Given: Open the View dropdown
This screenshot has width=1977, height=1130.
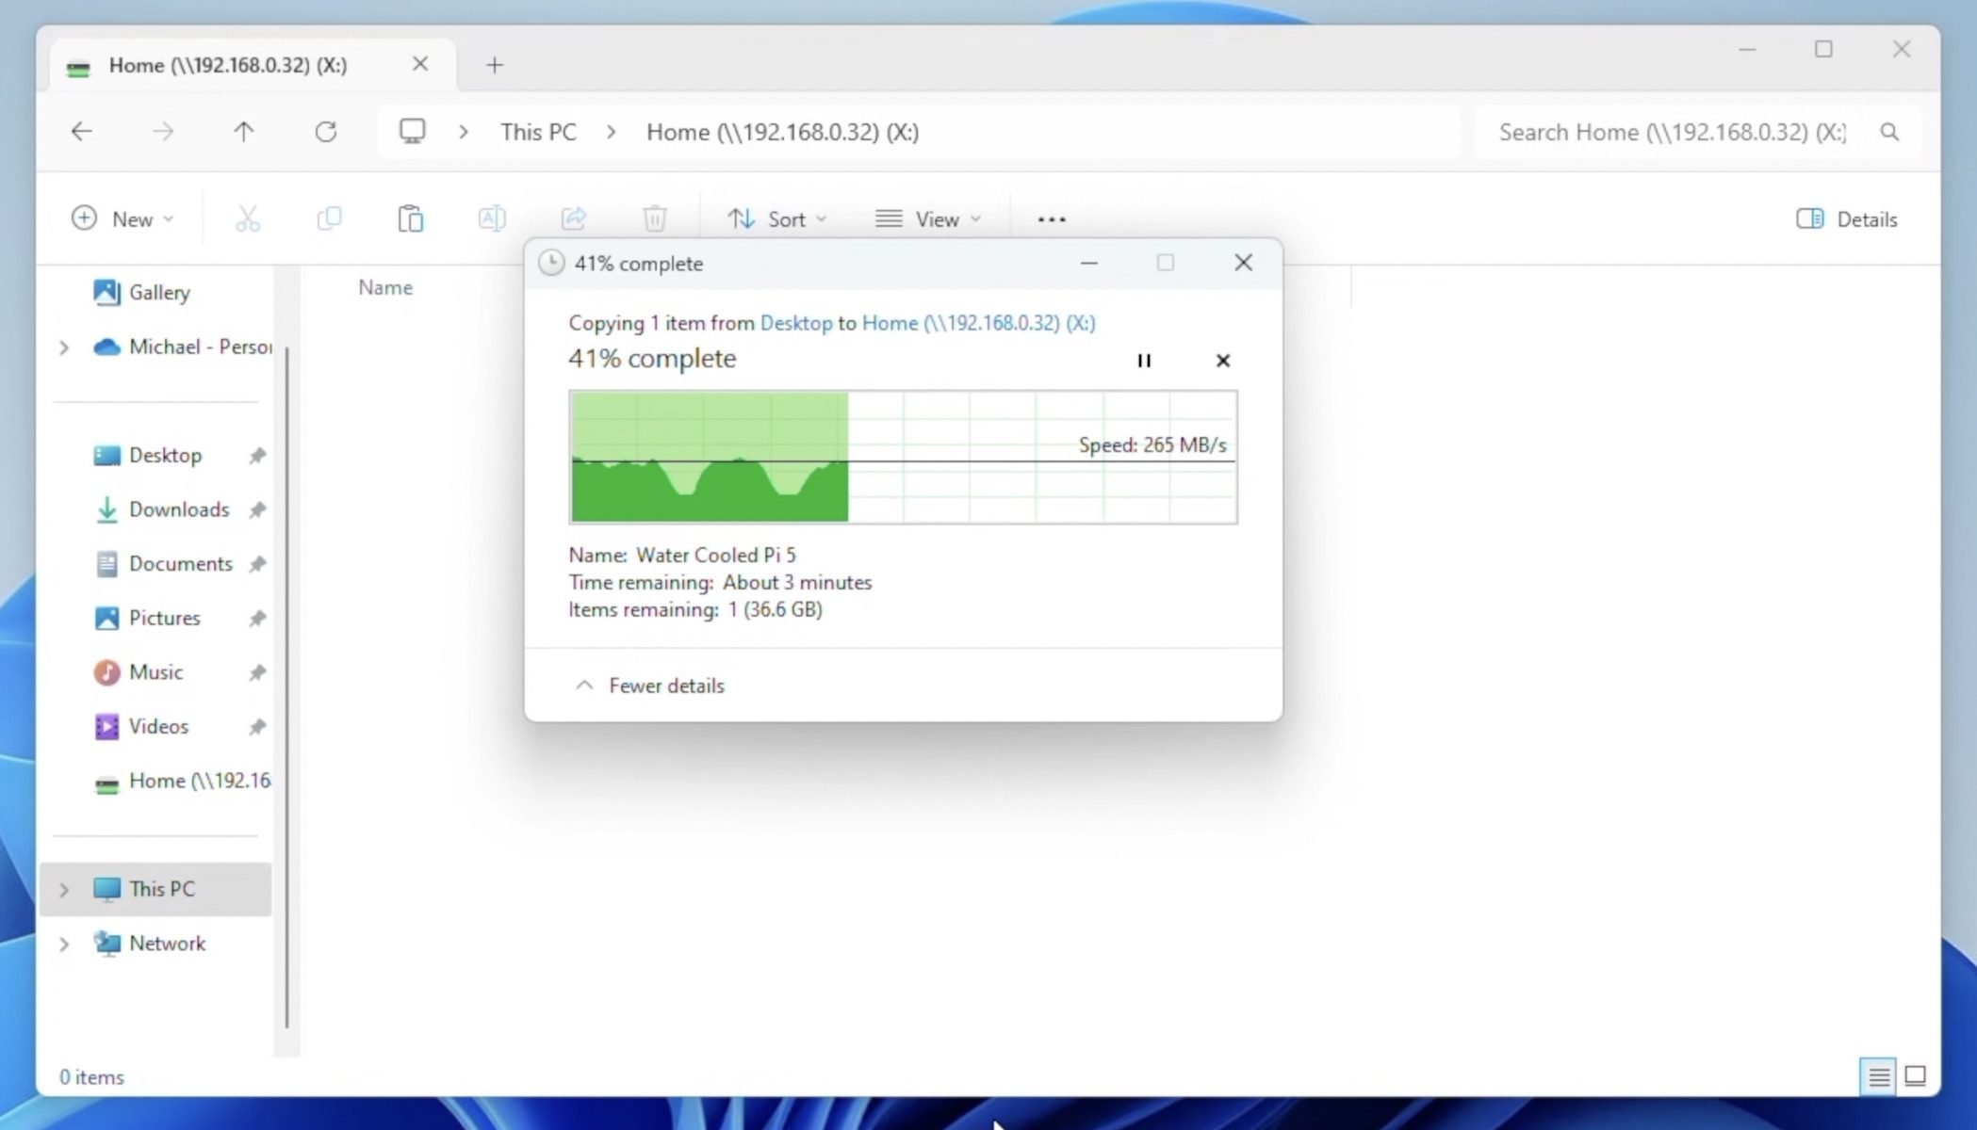Looking at the screenshot, I should 927,219.
